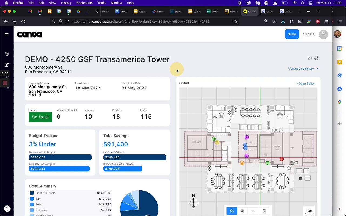The width and height of the screenshot is (346, 216).
Task: Open the Firefox File menu
Action: [31, 3]
